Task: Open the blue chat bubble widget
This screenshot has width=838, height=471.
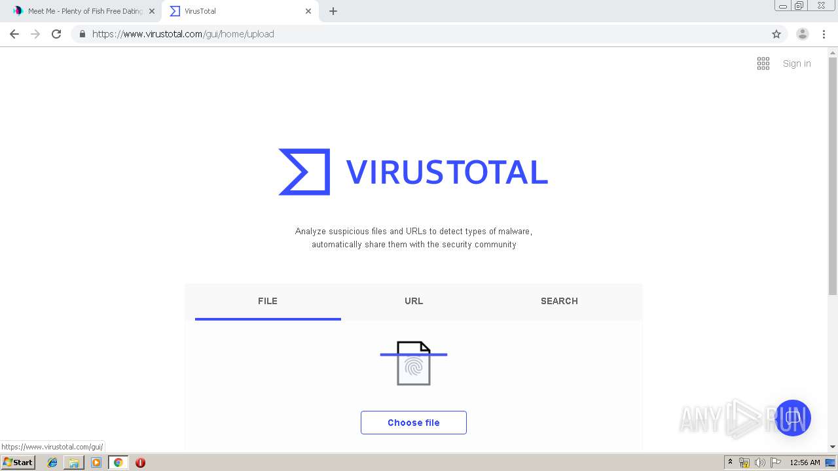Action: [x=793, y=418]
